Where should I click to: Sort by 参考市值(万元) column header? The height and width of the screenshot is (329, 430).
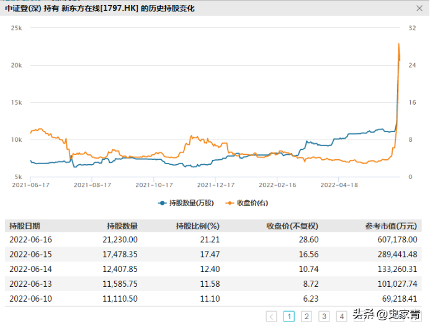coord(391,226)
